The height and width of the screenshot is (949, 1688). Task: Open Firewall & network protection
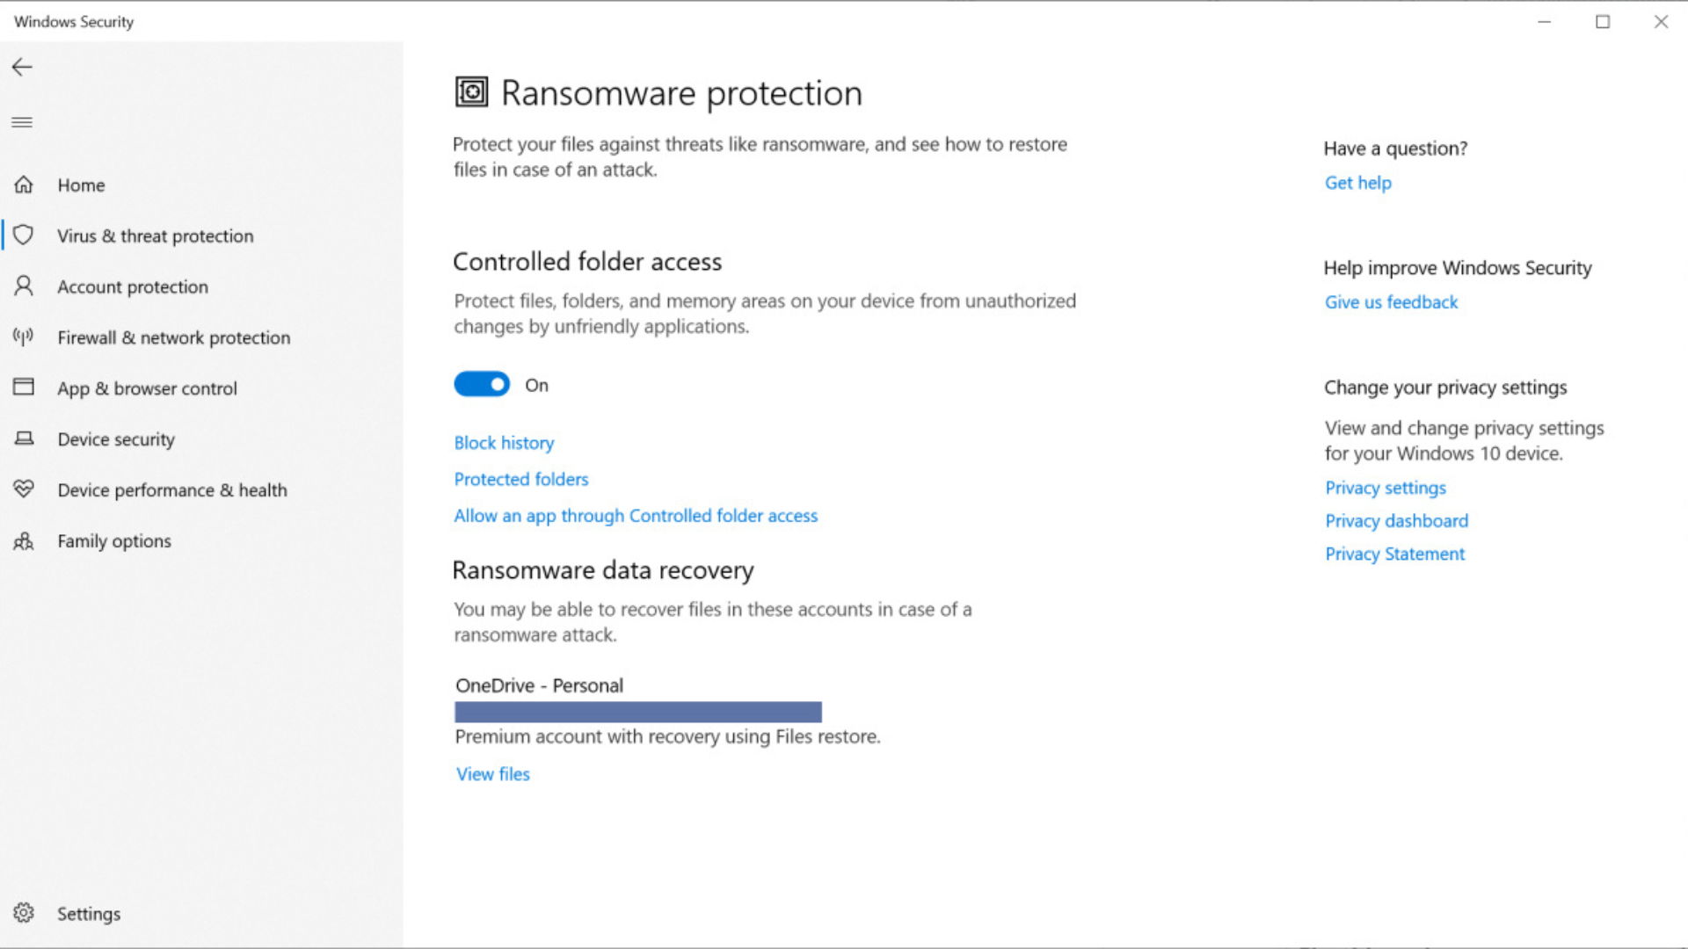click(x=173, y=337)
